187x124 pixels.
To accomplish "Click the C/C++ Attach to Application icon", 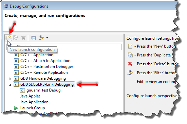I will [16, 61].
